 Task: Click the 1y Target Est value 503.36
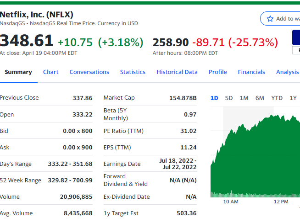pyautogui.click(x=187, y=213)
